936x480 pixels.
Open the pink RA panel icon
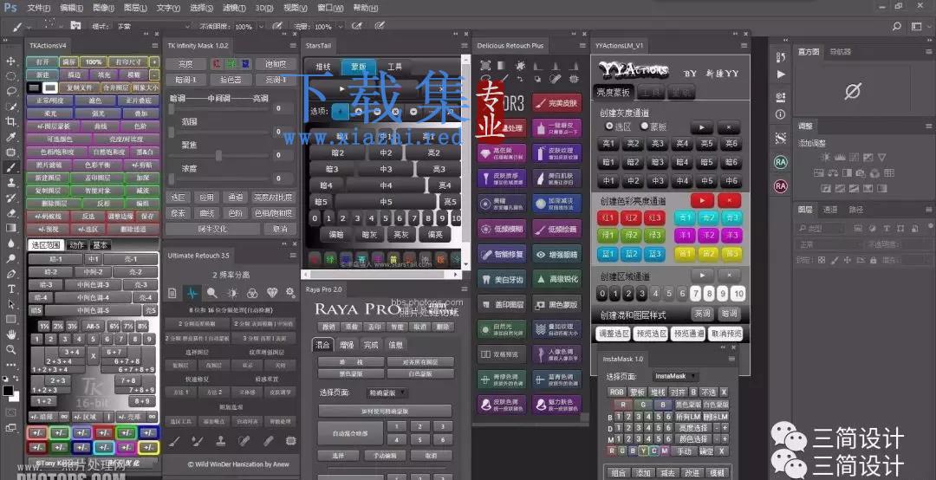coord(781,186)
